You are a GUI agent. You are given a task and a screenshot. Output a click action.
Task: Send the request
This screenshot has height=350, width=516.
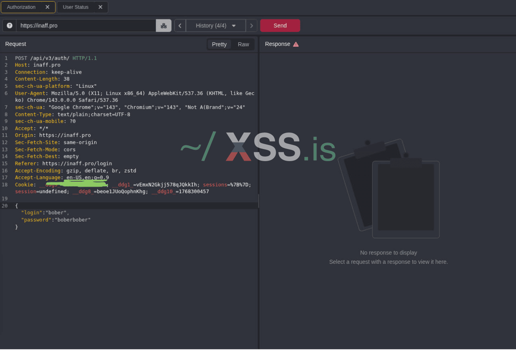[x=280, y=25]
